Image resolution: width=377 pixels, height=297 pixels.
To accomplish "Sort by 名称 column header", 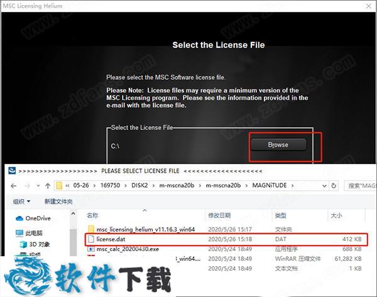I will point(92,215).
